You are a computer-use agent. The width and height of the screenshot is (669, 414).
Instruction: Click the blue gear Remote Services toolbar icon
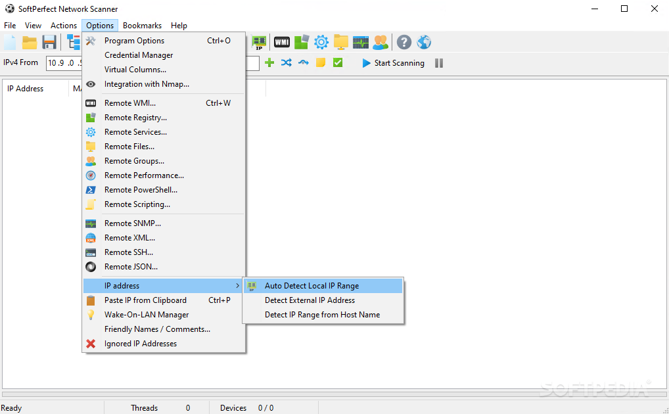321,42
